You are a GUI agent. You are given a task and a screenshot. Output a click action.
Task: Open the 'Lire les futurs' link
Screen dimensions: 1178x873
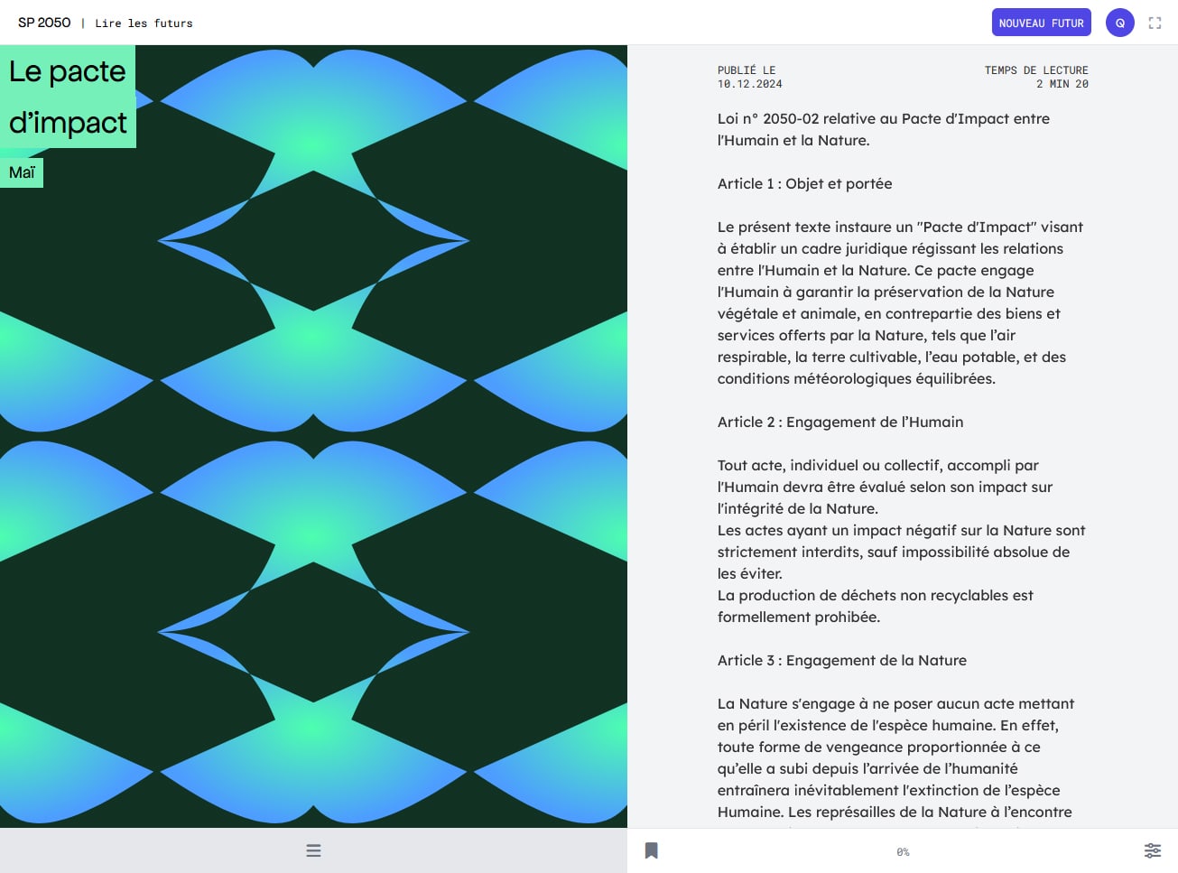tap(144, 23)
